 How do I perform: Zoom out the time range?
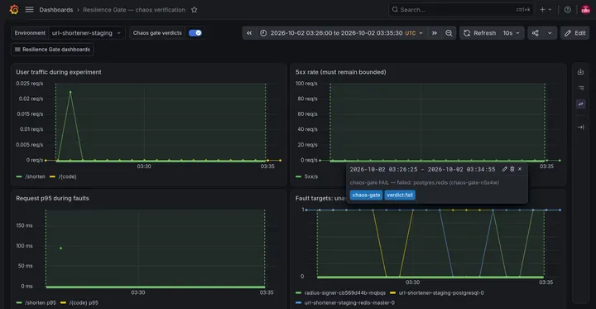click(449, 33)
